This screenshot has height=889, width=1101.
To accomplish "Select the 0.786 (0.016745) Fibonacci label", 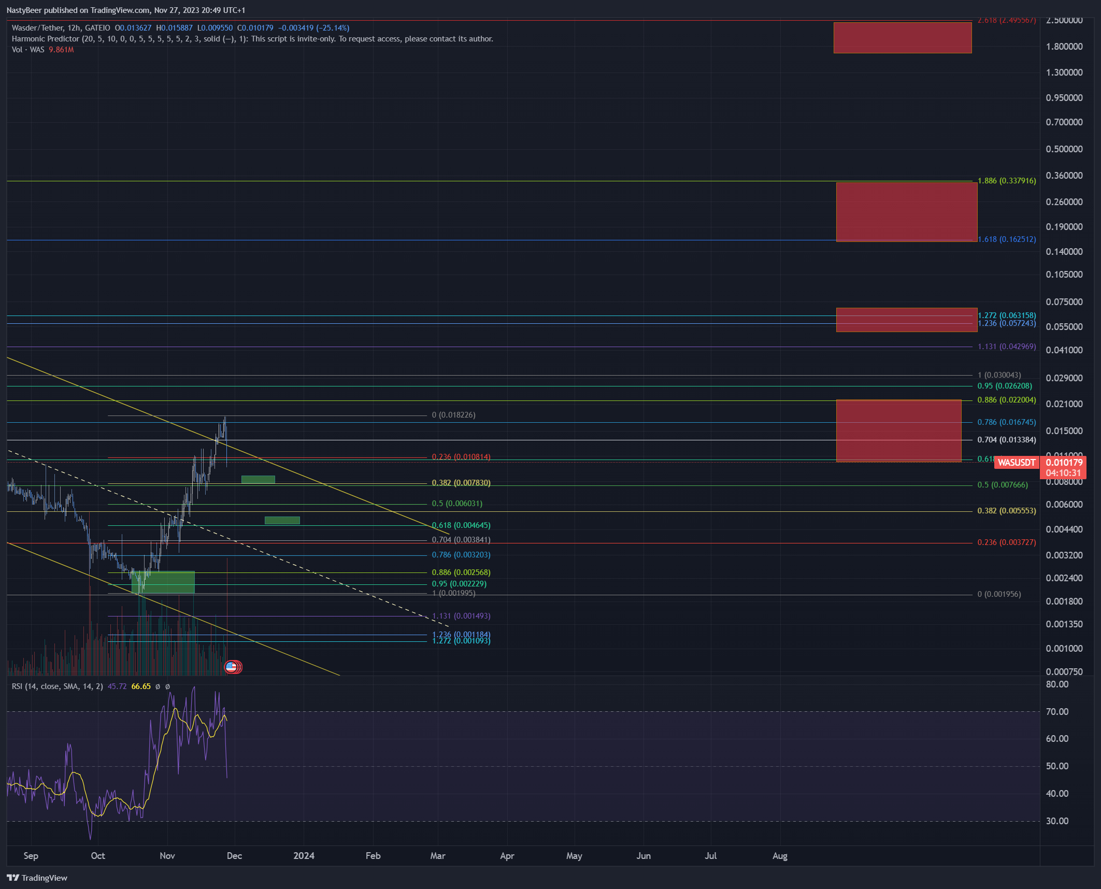I will click(x=1007, y=422).
